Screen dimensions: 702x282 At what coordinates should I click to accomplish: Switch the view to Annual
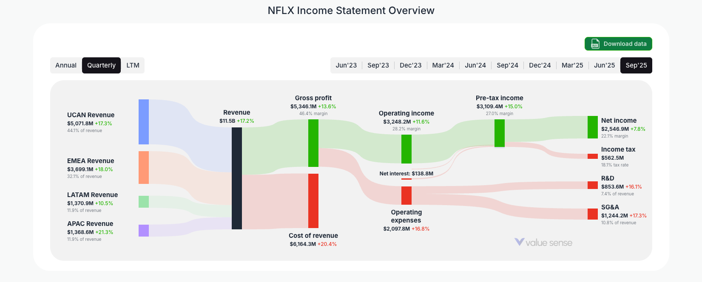point(66,65)
